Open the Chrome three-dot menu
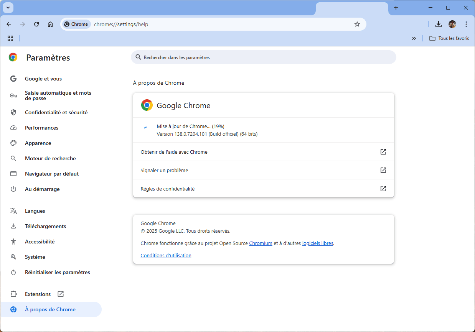 click(466, 24)
